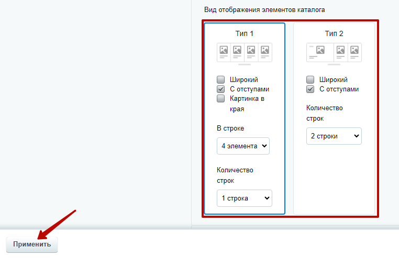Click the Применить button
399x258 pixels.
pos(32,244)
